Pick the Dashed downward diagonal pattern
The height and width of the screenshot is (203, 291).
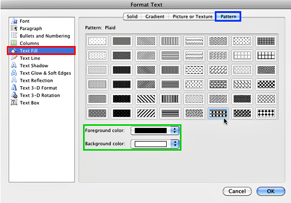click(x=194, y=41)
